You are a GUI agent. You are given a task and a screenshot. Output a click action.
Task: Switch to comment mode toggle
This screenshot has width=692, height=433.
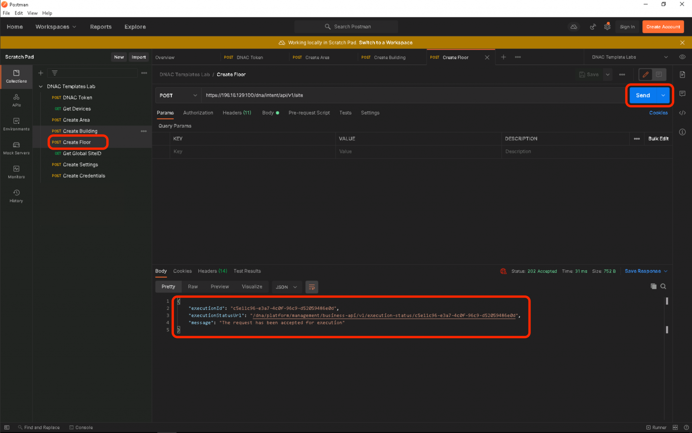[659, 75]
